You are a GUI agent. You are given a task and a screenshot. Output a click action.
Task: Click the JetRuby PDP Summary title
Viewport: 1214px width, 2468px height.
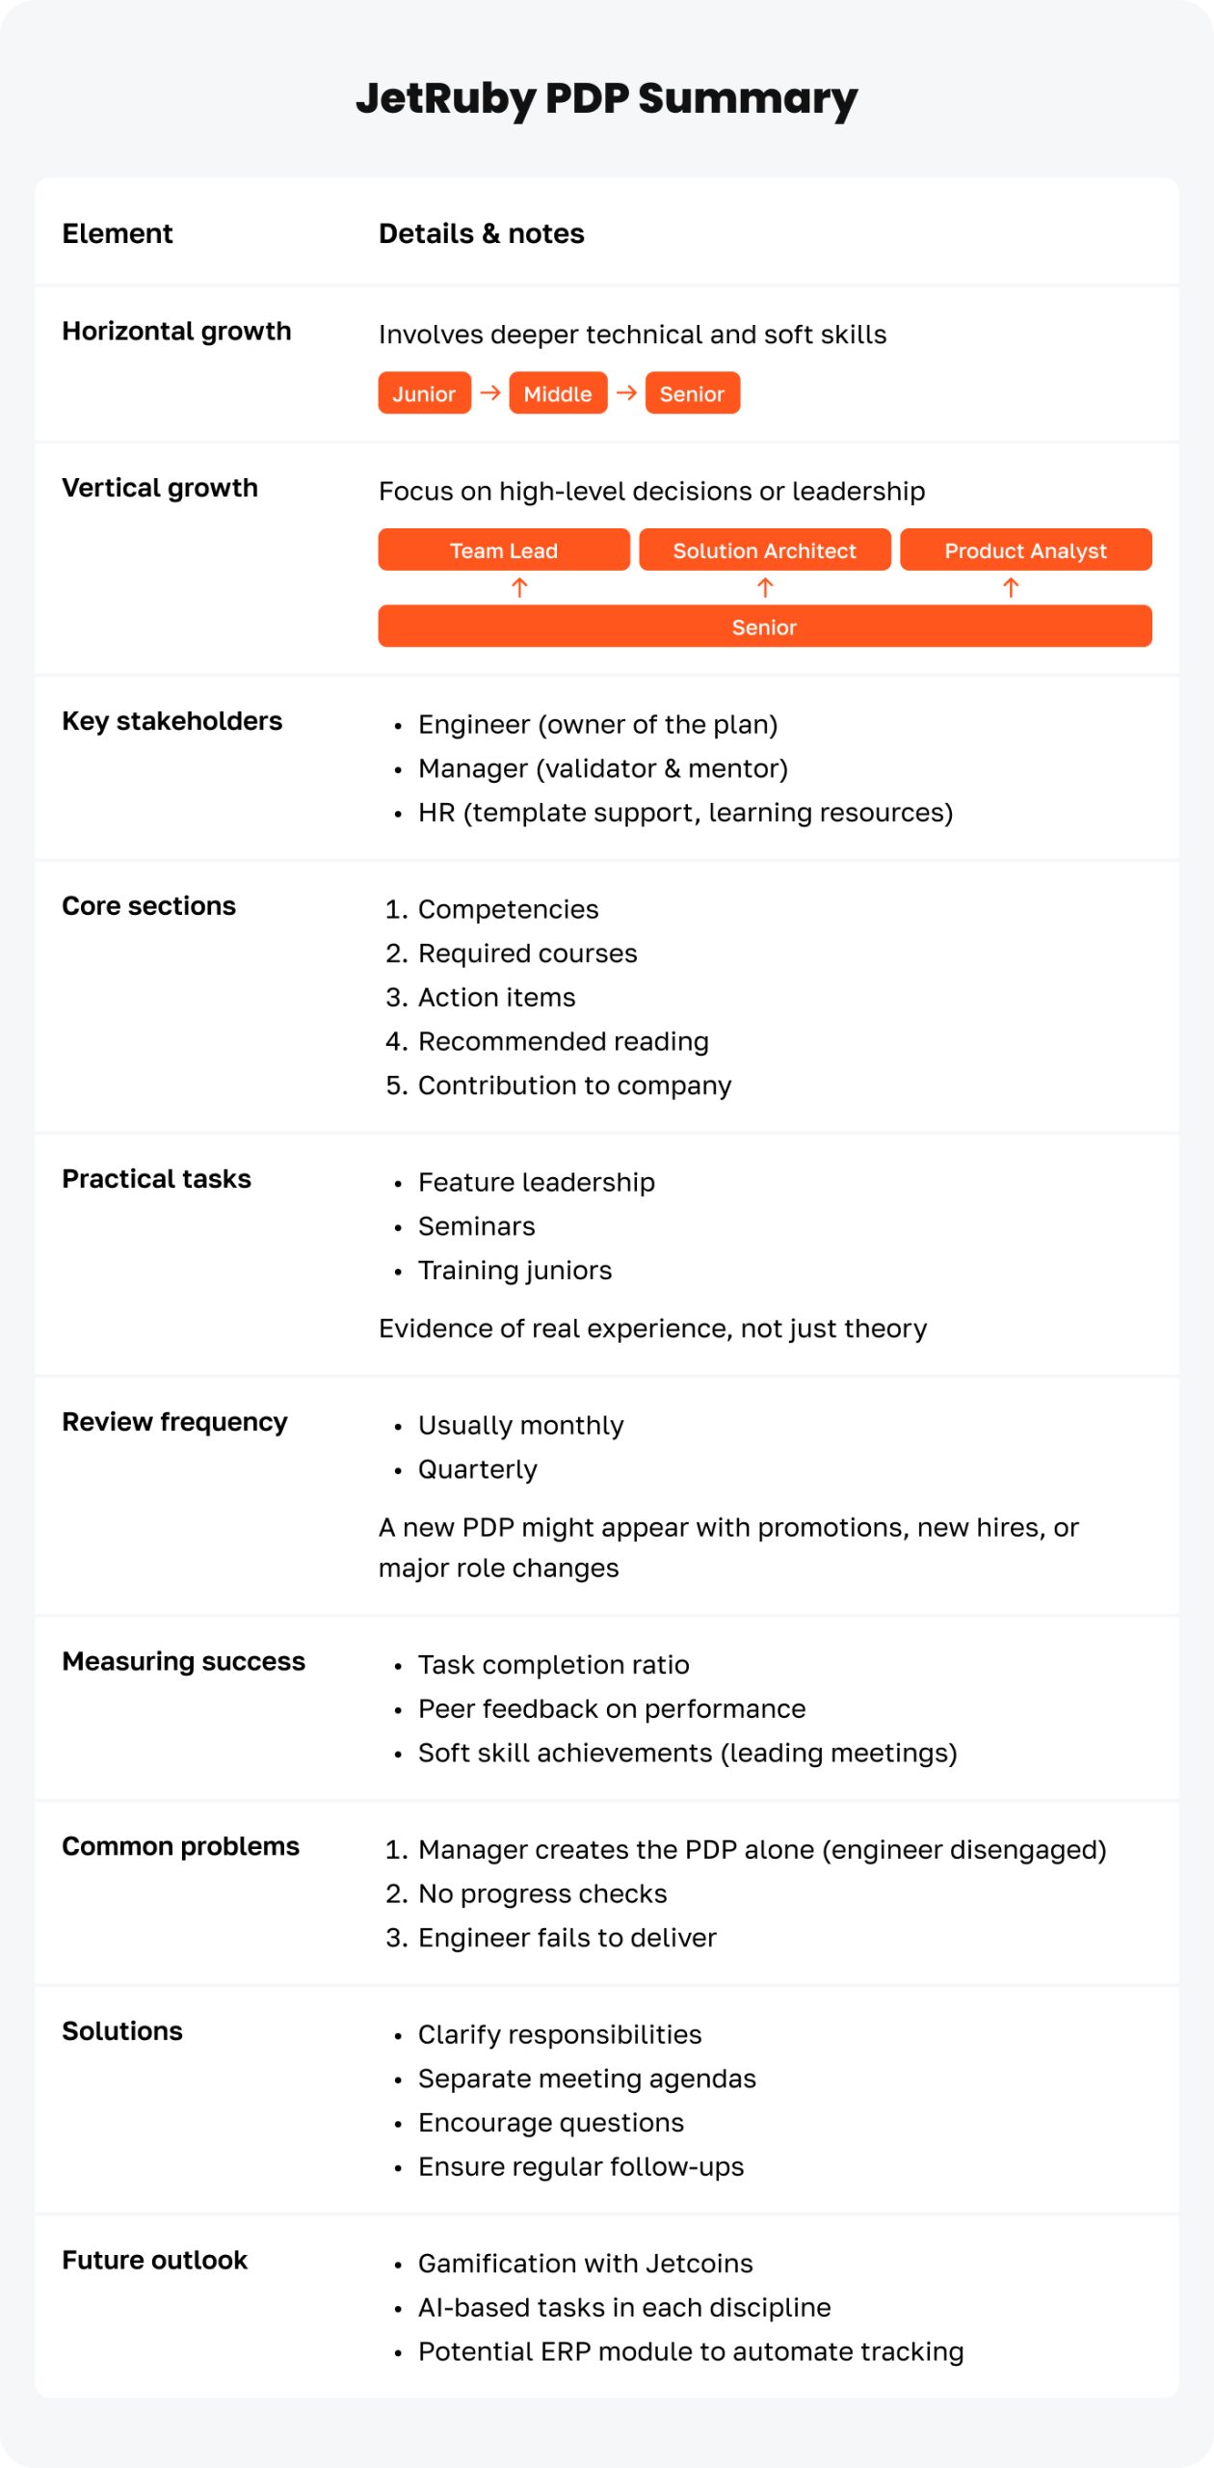[606, 98]
